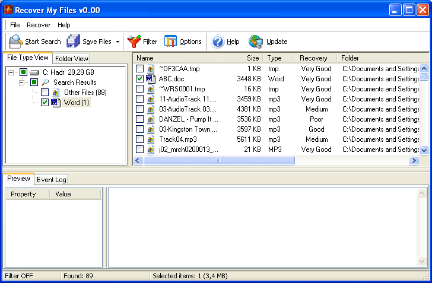Click the file list scroll down arrow
The width and height of the screenshot is (432, 283).
[424, 150]
